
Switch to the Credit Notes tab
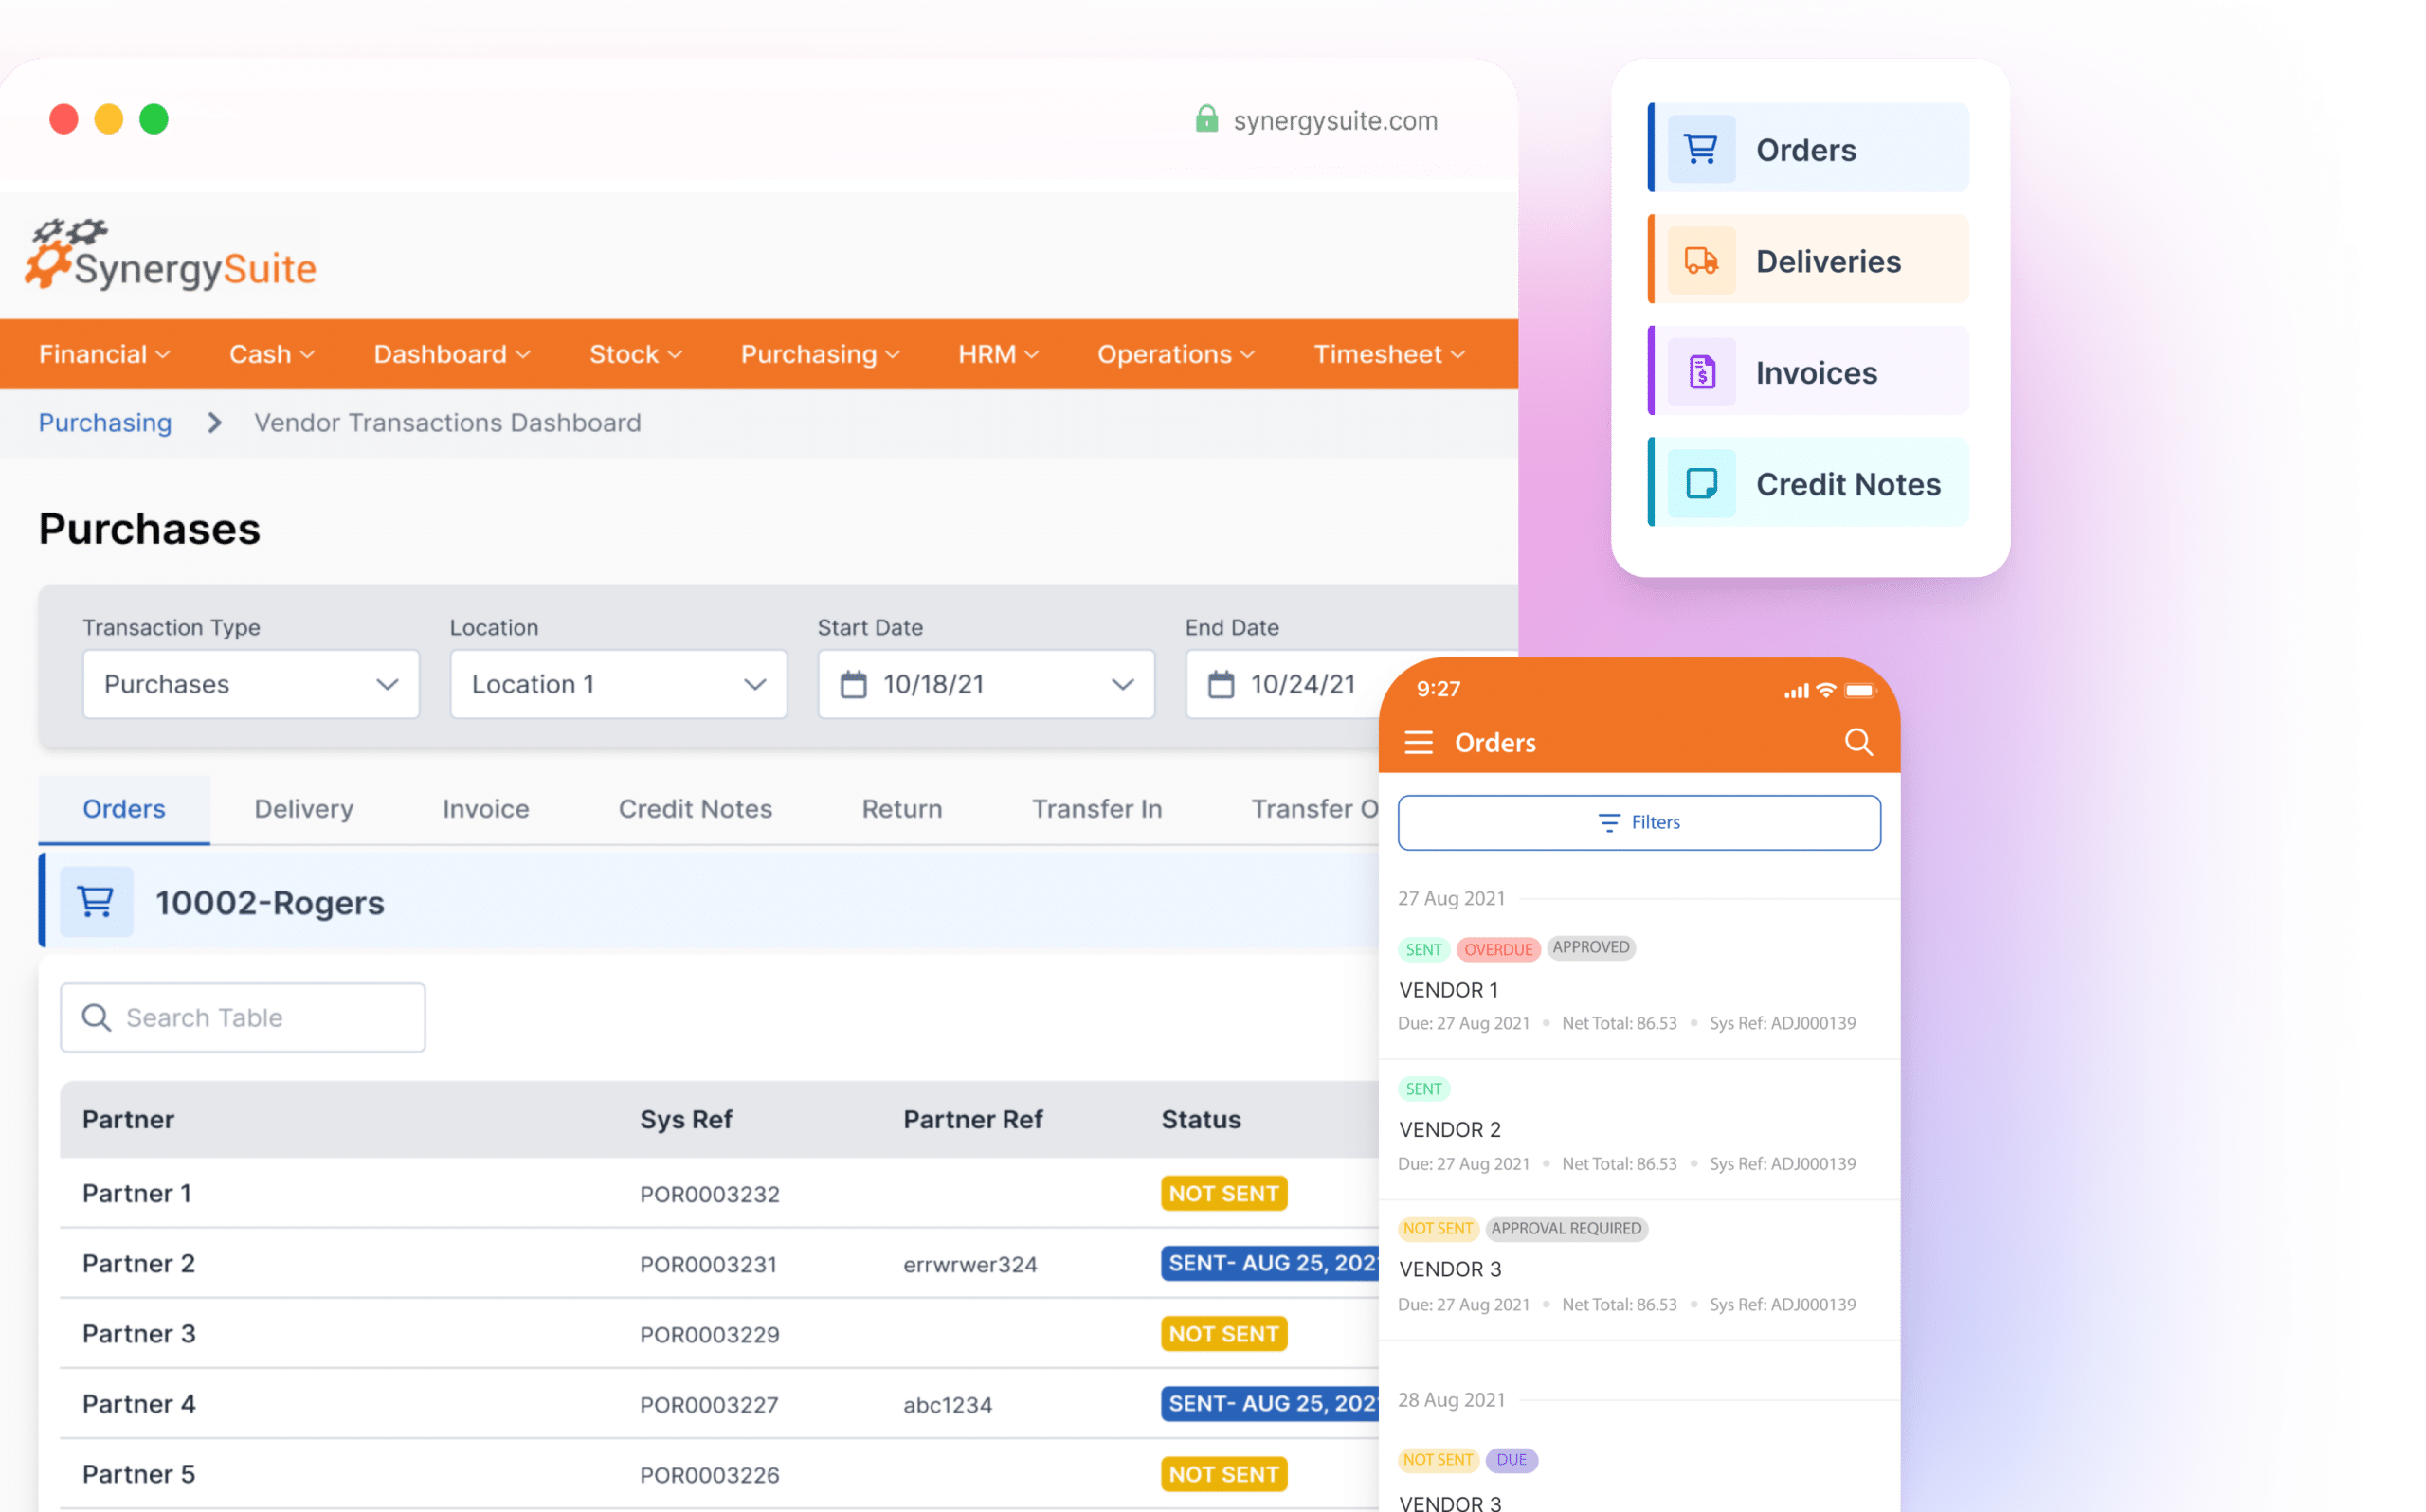(x=695, y=808)
